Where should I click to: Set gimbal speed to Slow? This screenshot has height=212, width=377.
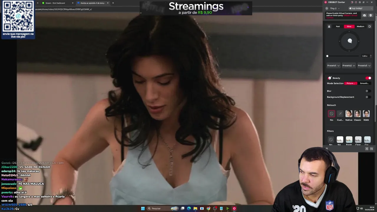pos(349,26)
